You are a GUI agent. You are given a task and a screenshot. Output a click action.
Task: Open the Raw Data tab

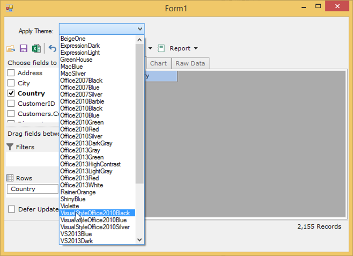(x=190, y=63)
